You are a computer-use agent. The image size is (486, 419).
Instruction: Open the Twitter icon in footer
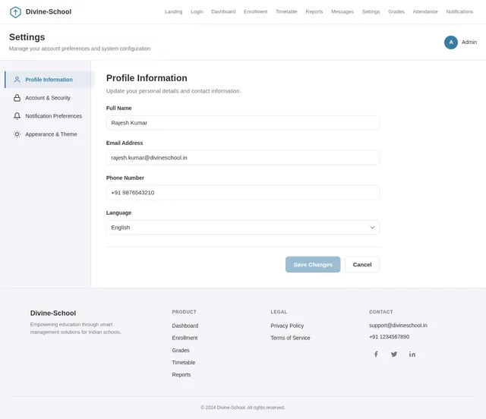pos(394,354)
